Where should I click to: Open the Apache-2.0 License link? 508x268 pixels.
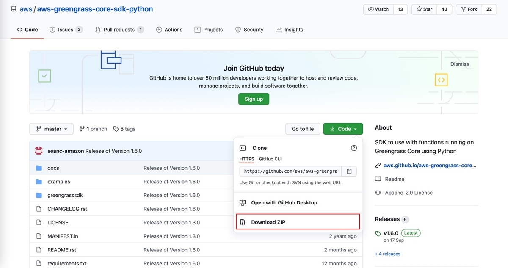409,193
